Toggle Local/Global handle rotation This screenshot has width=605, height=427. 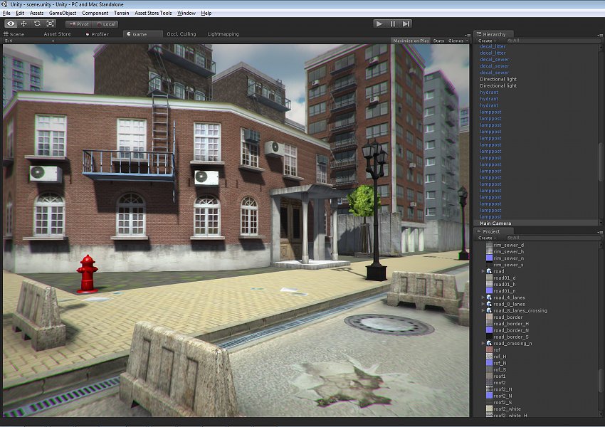(105, 24)
